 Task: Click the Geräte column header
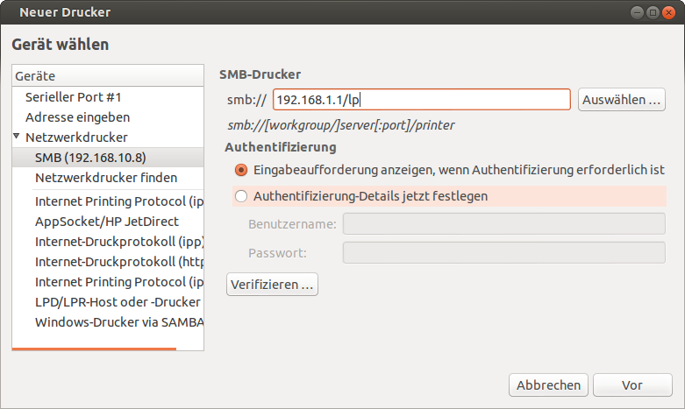pyautogui.click(x=108, y=76)
